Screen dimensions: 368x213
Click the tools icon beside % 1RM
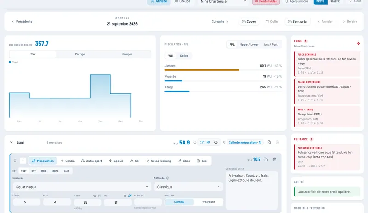click(99, 196)
